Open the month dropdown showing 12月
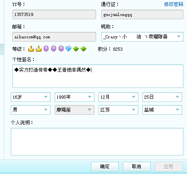Viewport: 187px width, 179px height. pyautogui.click(x=118, y=97)
